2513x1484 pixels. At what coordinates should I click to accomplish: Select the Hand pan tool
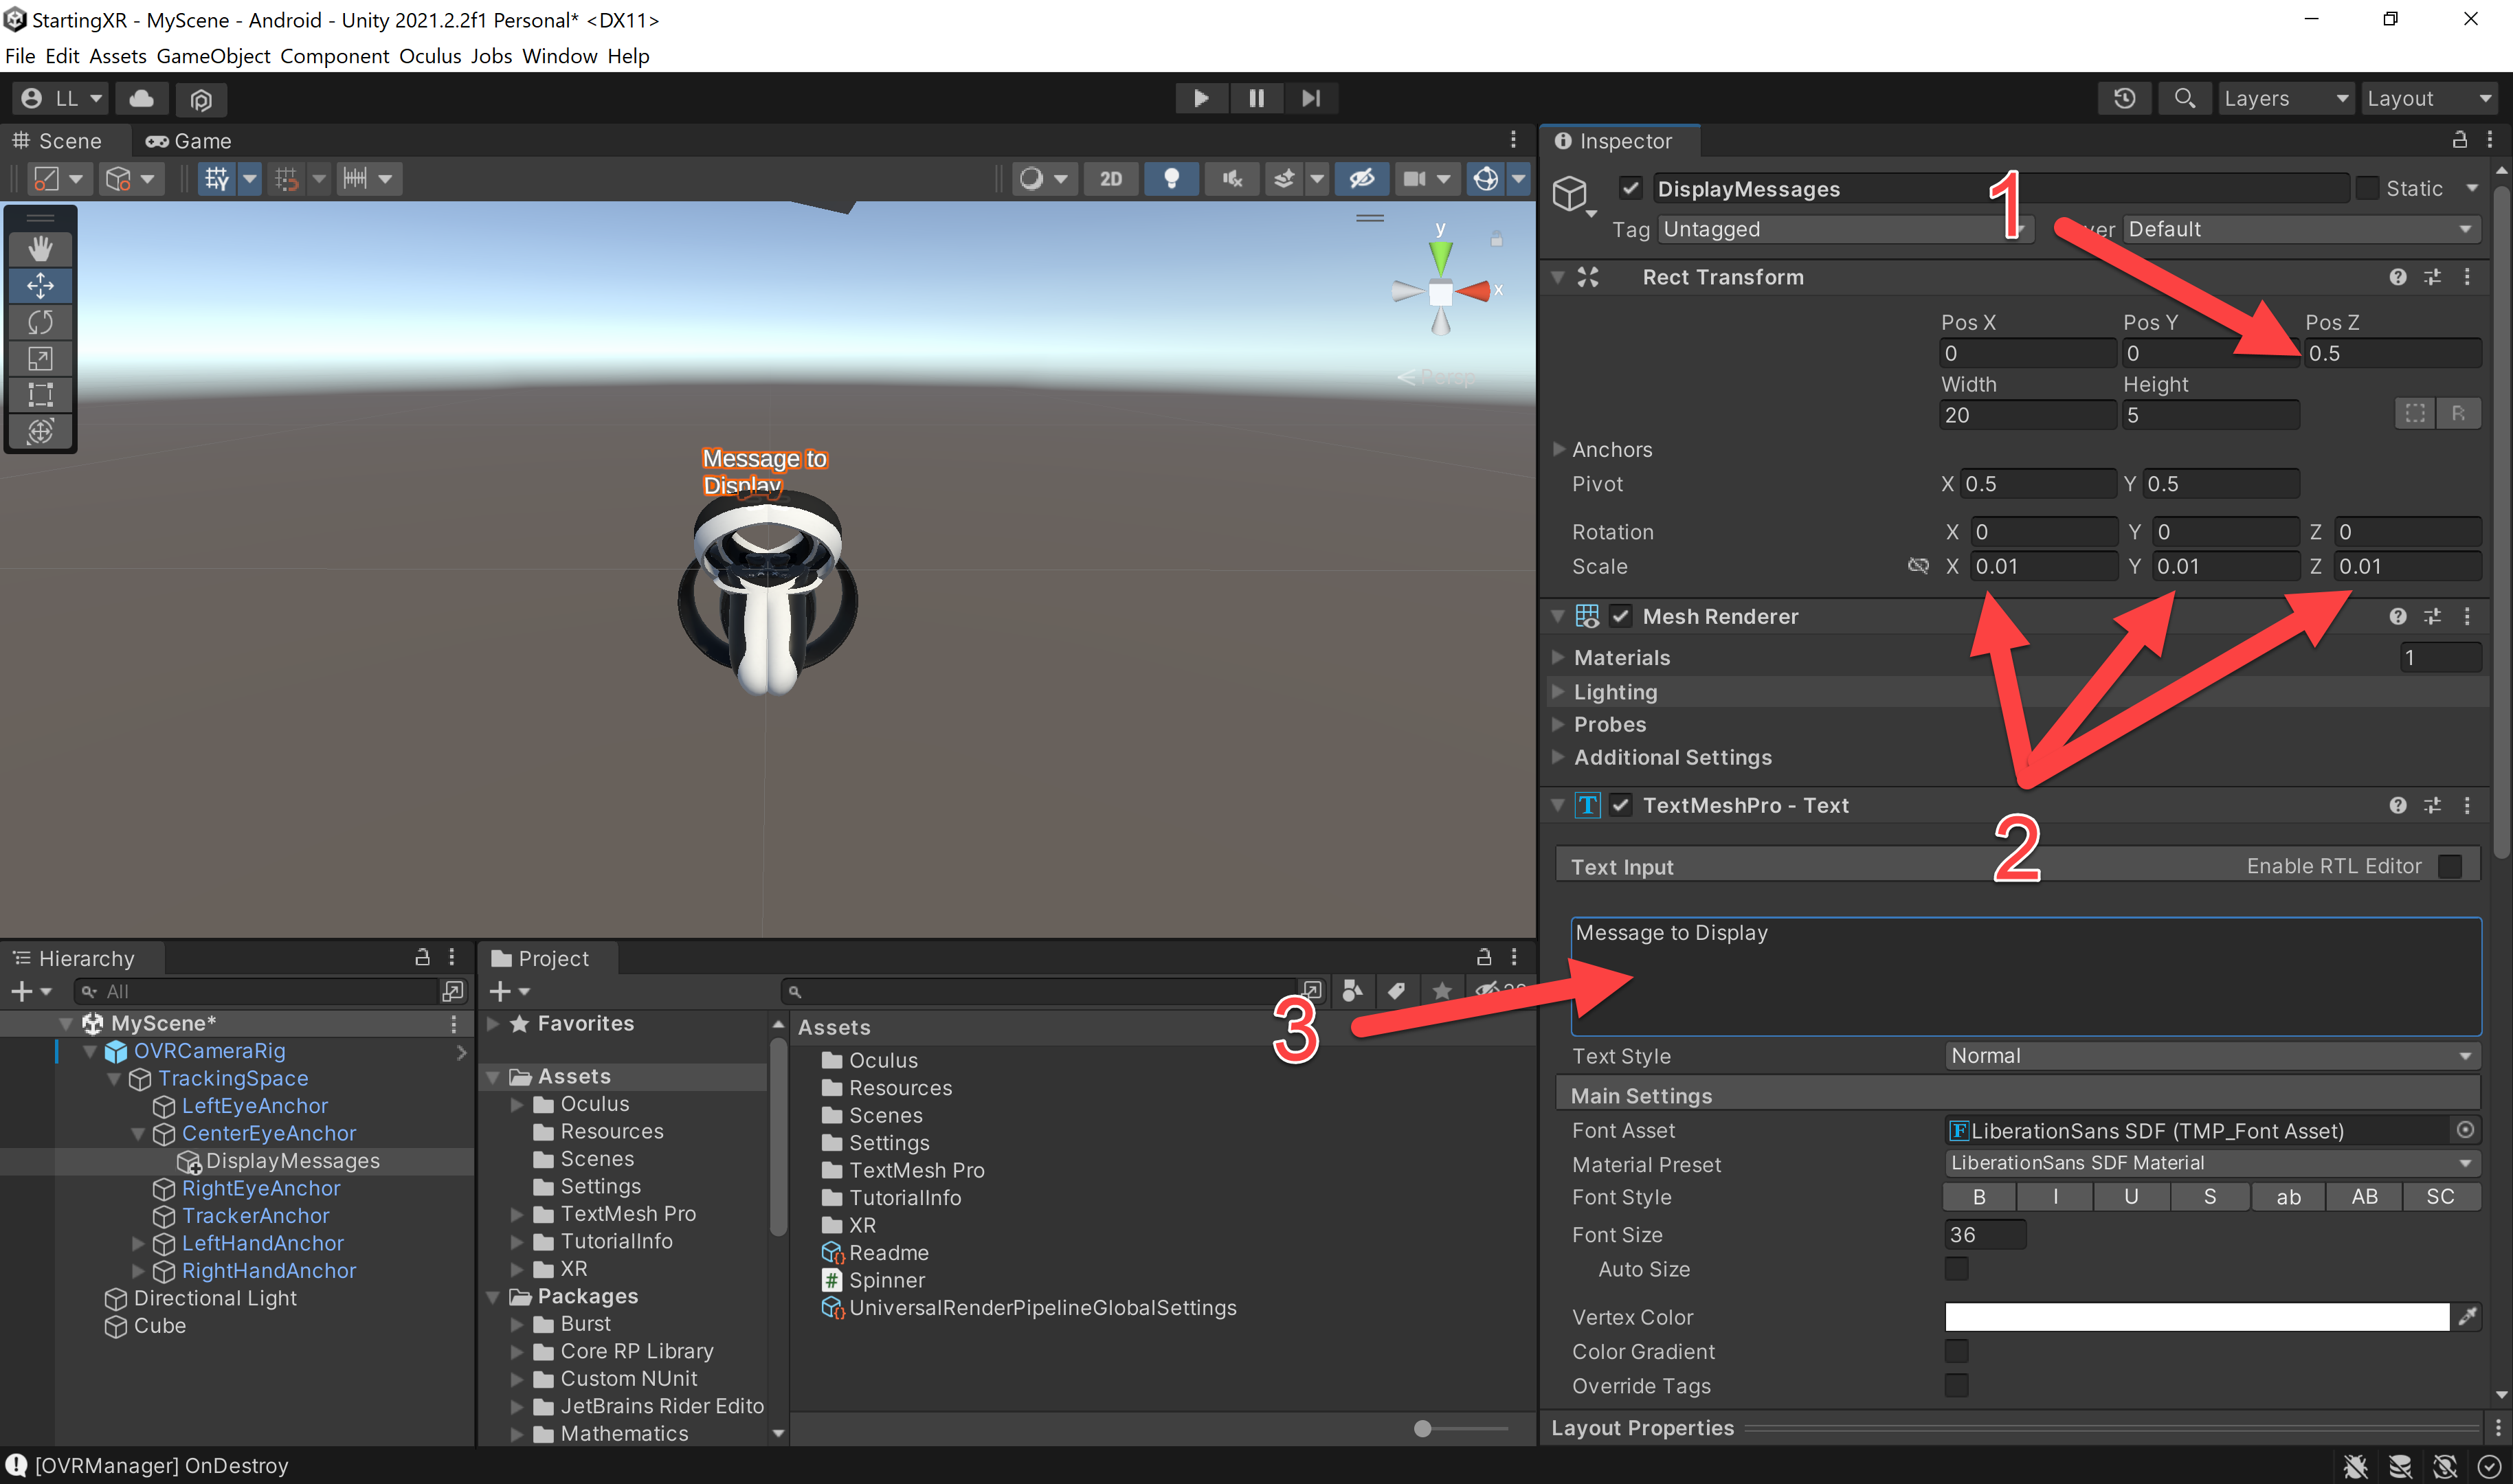(40, 248)
